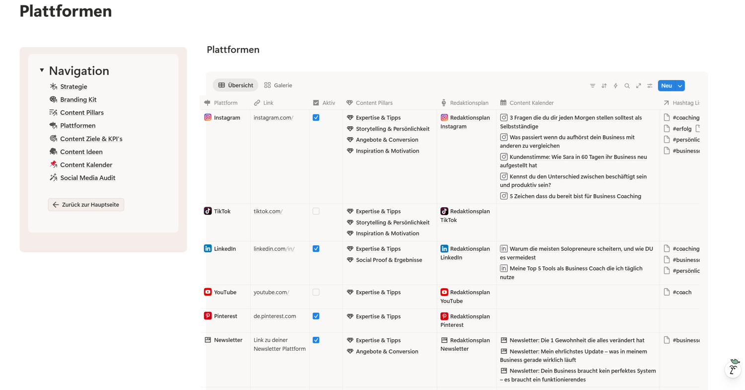Click the Zurück zur Hauptseite button
The width and height of the screenshot is (745, 390).
click(86, 205)
